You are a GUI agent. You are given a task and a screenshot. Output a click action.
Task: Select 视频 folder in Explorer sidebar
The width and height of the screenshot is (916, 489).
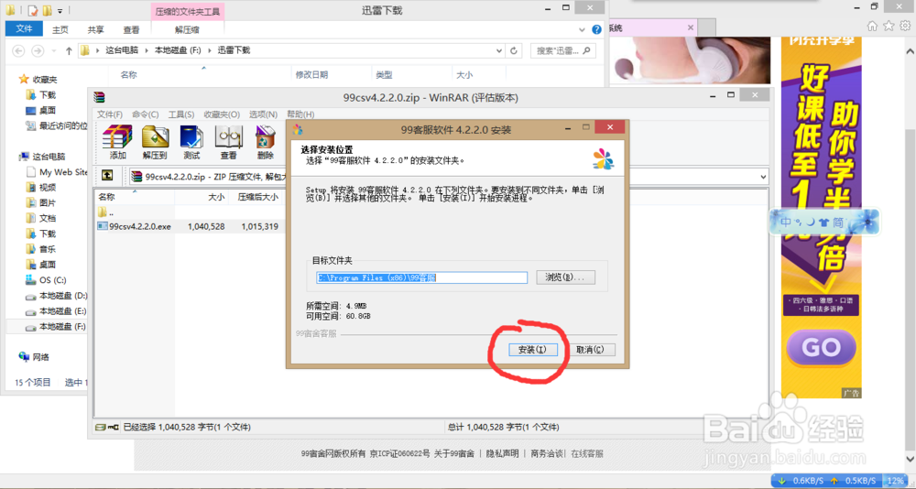[48, 188]
